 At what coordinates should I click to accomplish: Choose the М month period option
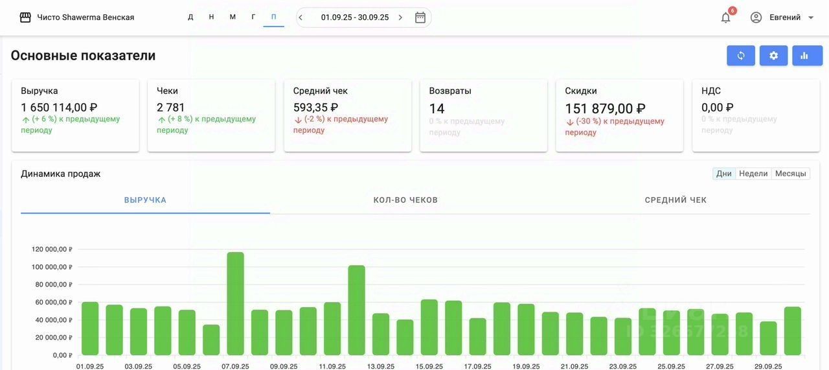pyautogui.click(x=233, y=17)
